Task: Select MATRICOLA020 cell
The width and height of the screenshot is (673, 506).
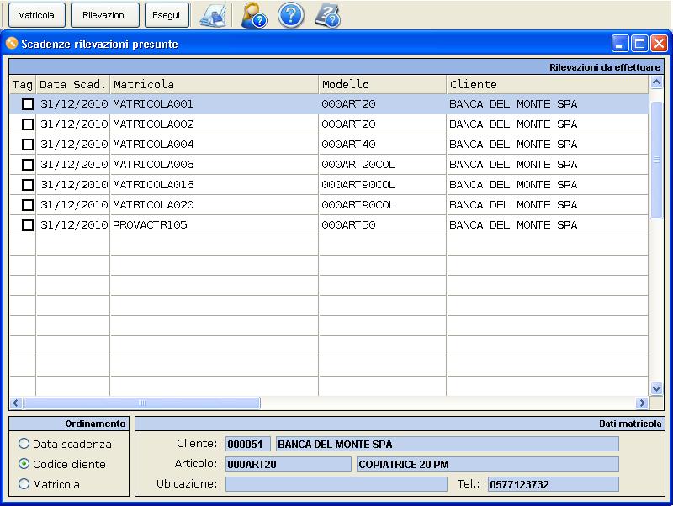Action: click(x=215, y=205)
